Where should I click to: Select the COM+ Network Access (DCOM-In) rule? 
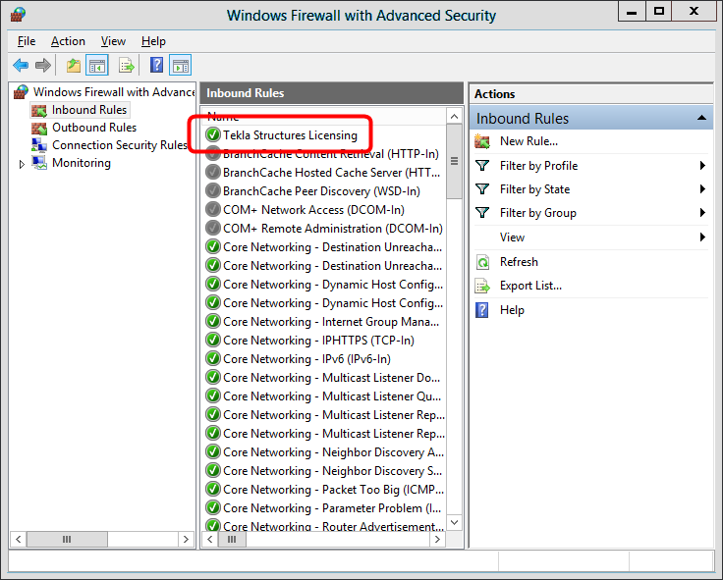click(x=312, y=209)
